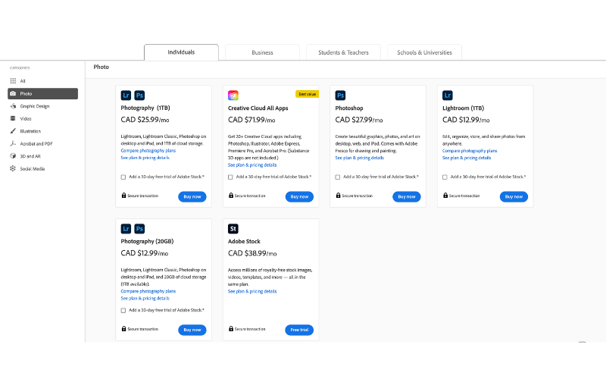This screenshot has width=606, height=379.
Task: Open the Schools & Universities tab
Action: point(424,52)
